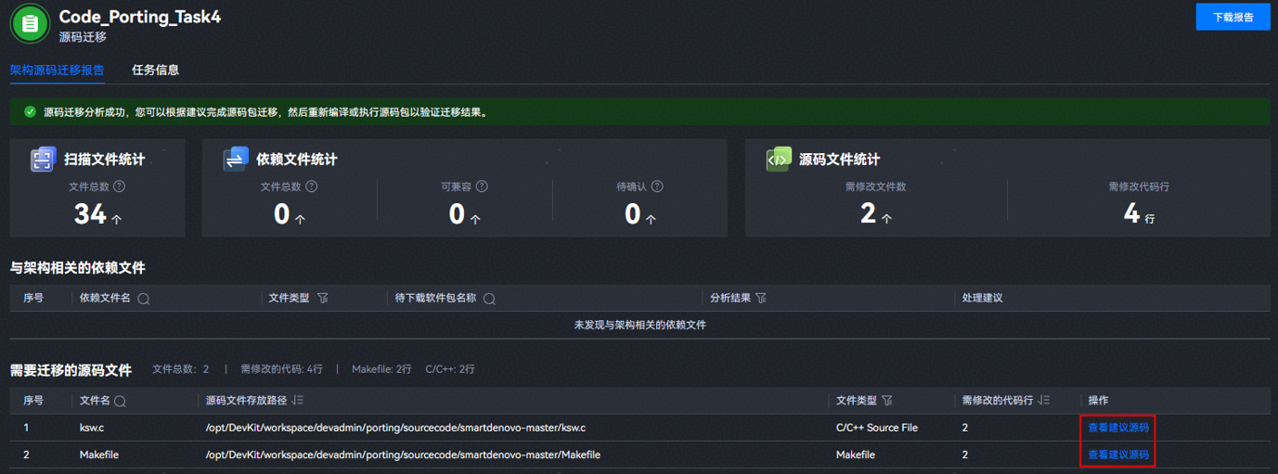Click the dependency files statistics swap icon
Image resolution: width=1278 pixels, height=474 pixels.
[236, 160]
